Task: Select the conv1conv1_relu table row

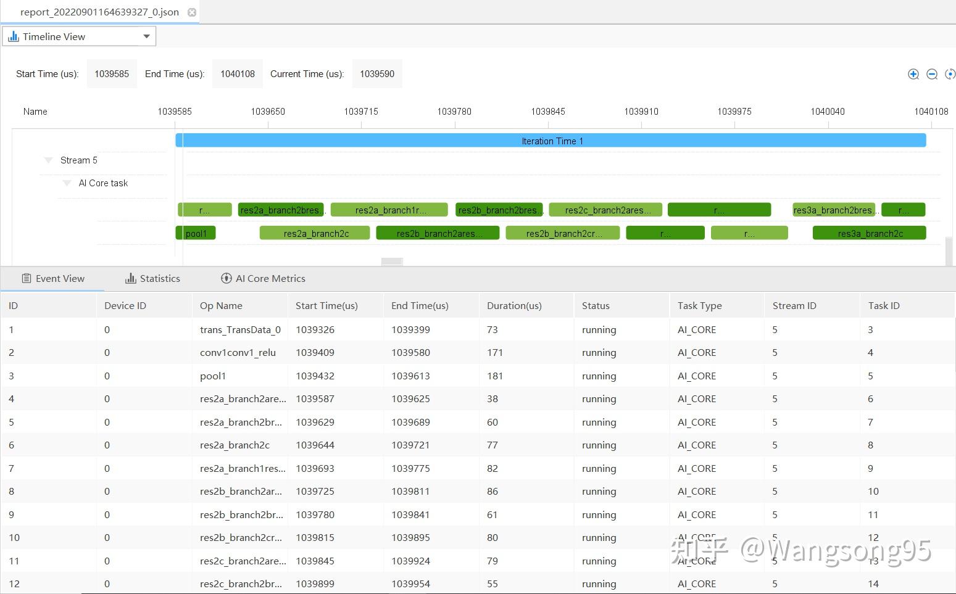Action: (x=238, y=353)
